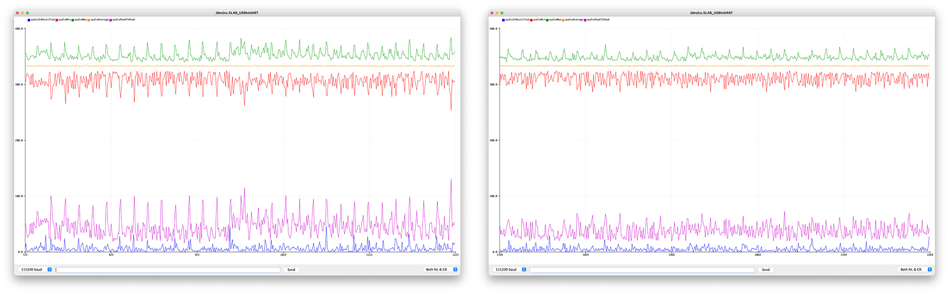Click the 400.0 y-axis label in left window
The height and width of the screenshot is (294, 949).
tap(19, 29)
